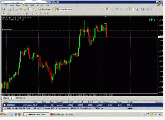Open the Market Watch window

coord(16,9)
